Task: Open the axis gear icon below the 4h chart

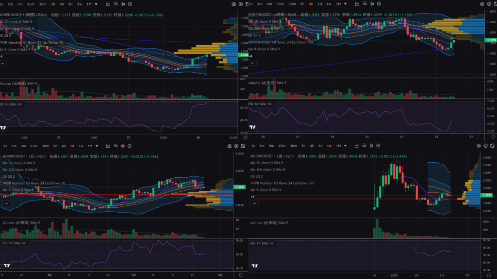Action: click(x=493, y=137)
